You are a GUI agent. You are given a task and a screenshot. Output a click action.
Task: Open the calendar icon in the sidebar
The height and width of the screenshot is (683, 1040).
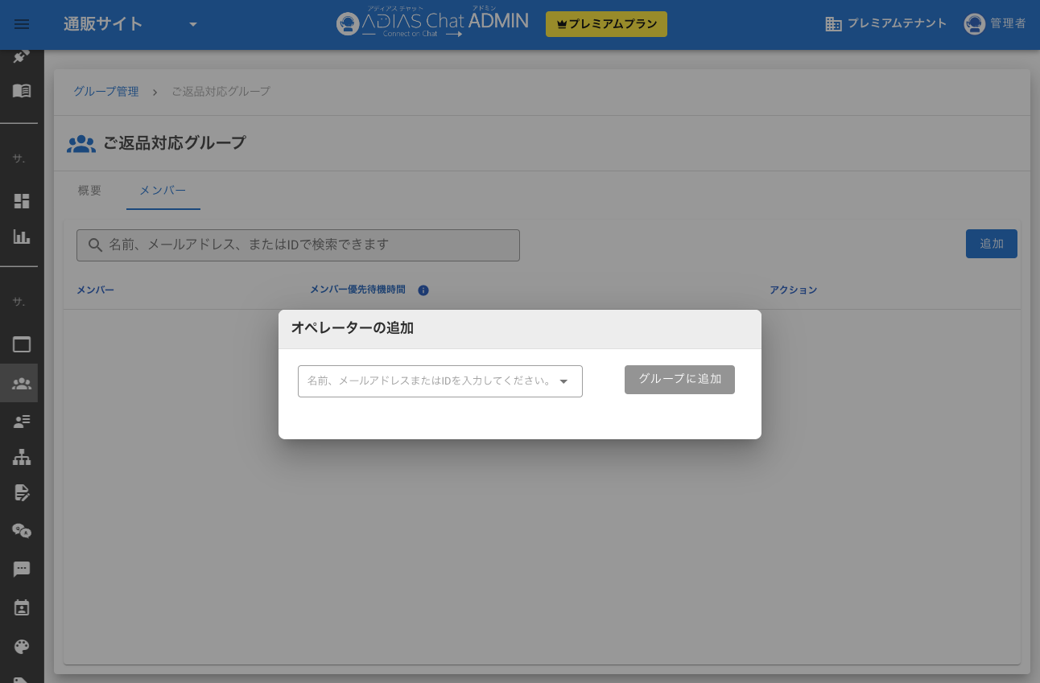click(21, 607)
